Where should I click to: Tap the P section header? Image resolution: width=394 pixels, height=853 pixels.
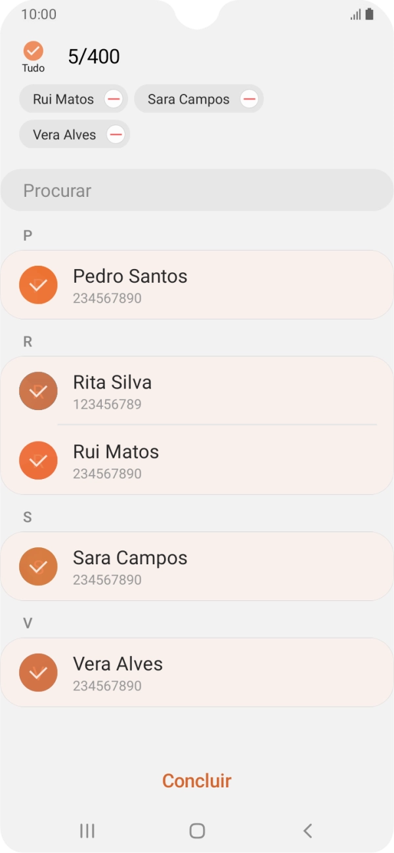27,235
